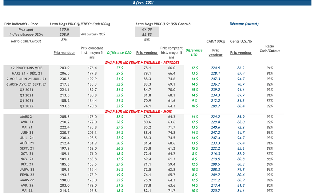Select the "Prix spot" label cell
The height and width of the screenshot is (194, 315).
[x=26, y=30]
